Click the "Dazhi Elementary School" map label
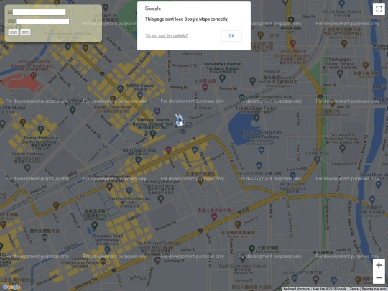 243,267
